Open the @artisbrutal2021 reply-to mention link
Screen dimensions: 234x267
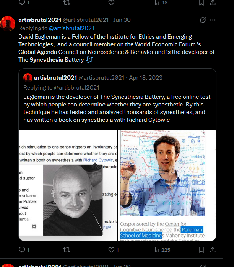71,28
